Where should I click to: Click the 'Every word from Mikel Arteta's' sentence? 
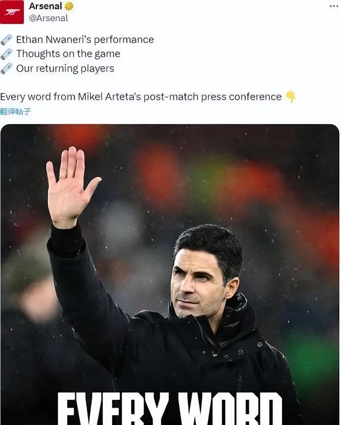(x=141, y=97)
